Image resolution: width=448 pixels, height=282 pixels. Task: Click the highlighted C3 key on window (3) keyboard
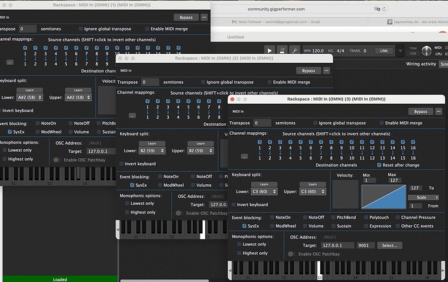click(x=319, y=270)
